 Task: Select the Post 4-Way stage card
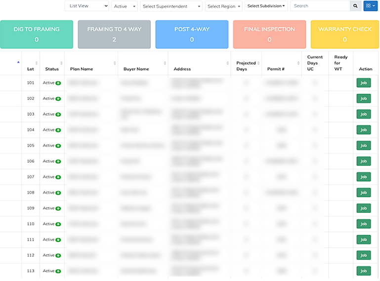tap(192, 34)
